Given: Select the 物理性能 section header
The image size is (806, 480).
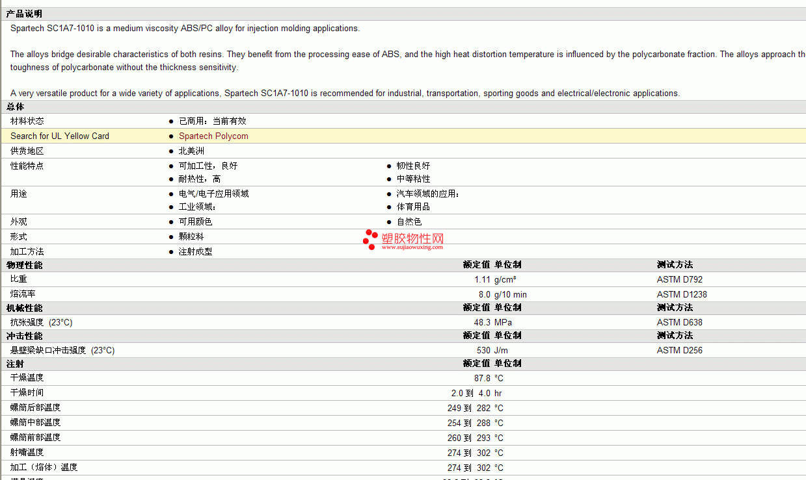Looking at the screenshot, I should [x=24, y=265].
